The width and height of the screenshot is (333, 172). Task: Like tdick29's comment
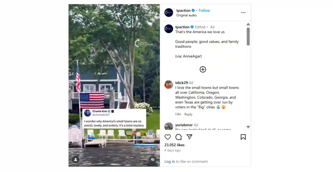pos(178,114)
